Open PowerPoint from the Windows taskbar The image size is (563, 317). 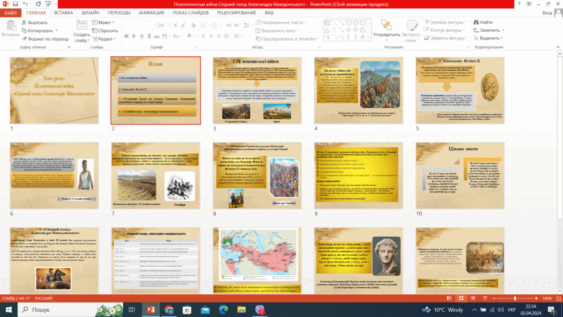pyautogui.click(x=151, y=309)
